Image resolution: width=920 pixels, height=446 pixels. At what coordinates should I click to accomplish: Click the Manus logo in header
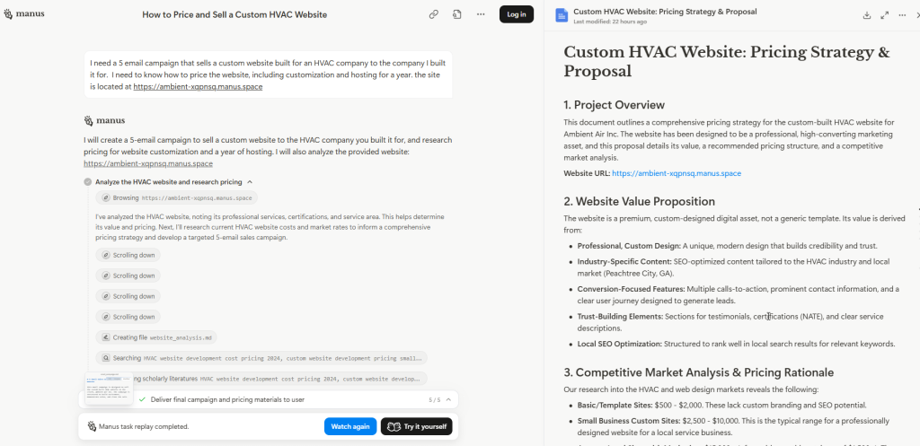pyautogui.click(x=22, y=14)
